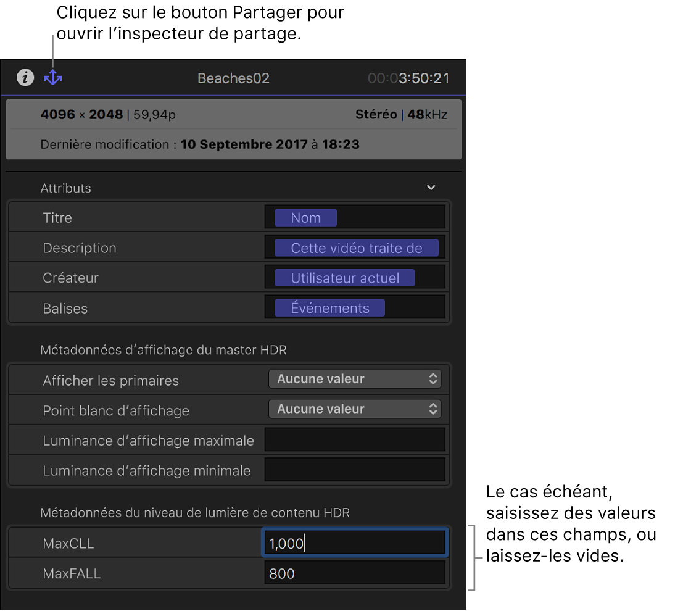This screenshot has width=683, height=611.
Task: Focus the MaxCLL value field
Action: [355, 543]
